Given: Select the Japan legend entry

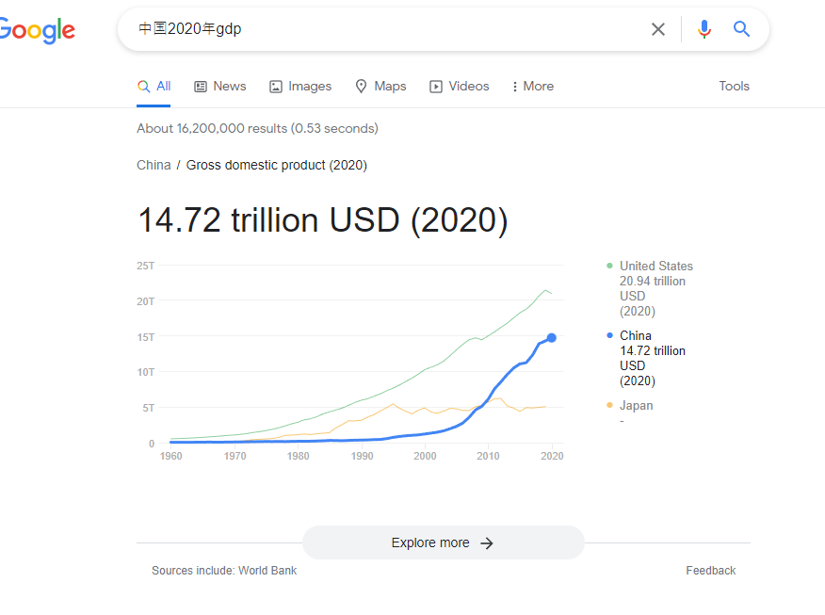Looking at the screenshot, I should [630, 413].
